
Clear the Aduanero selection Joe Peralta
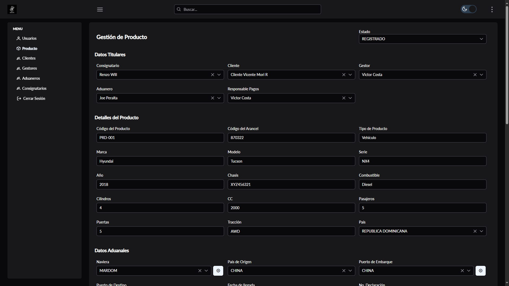pos(213,98)
